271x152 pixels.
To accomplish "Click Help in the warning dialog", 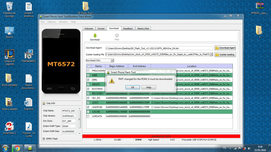I will tap(149, 87).
